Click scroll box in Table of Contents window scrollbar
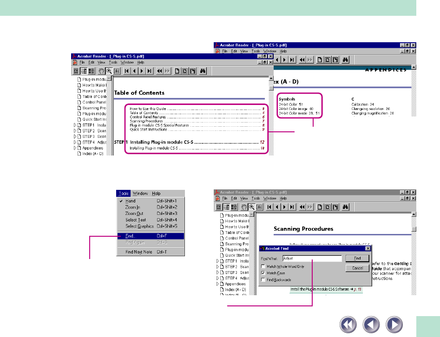This screenshot has width=440, height=337. tap(271, 88)
